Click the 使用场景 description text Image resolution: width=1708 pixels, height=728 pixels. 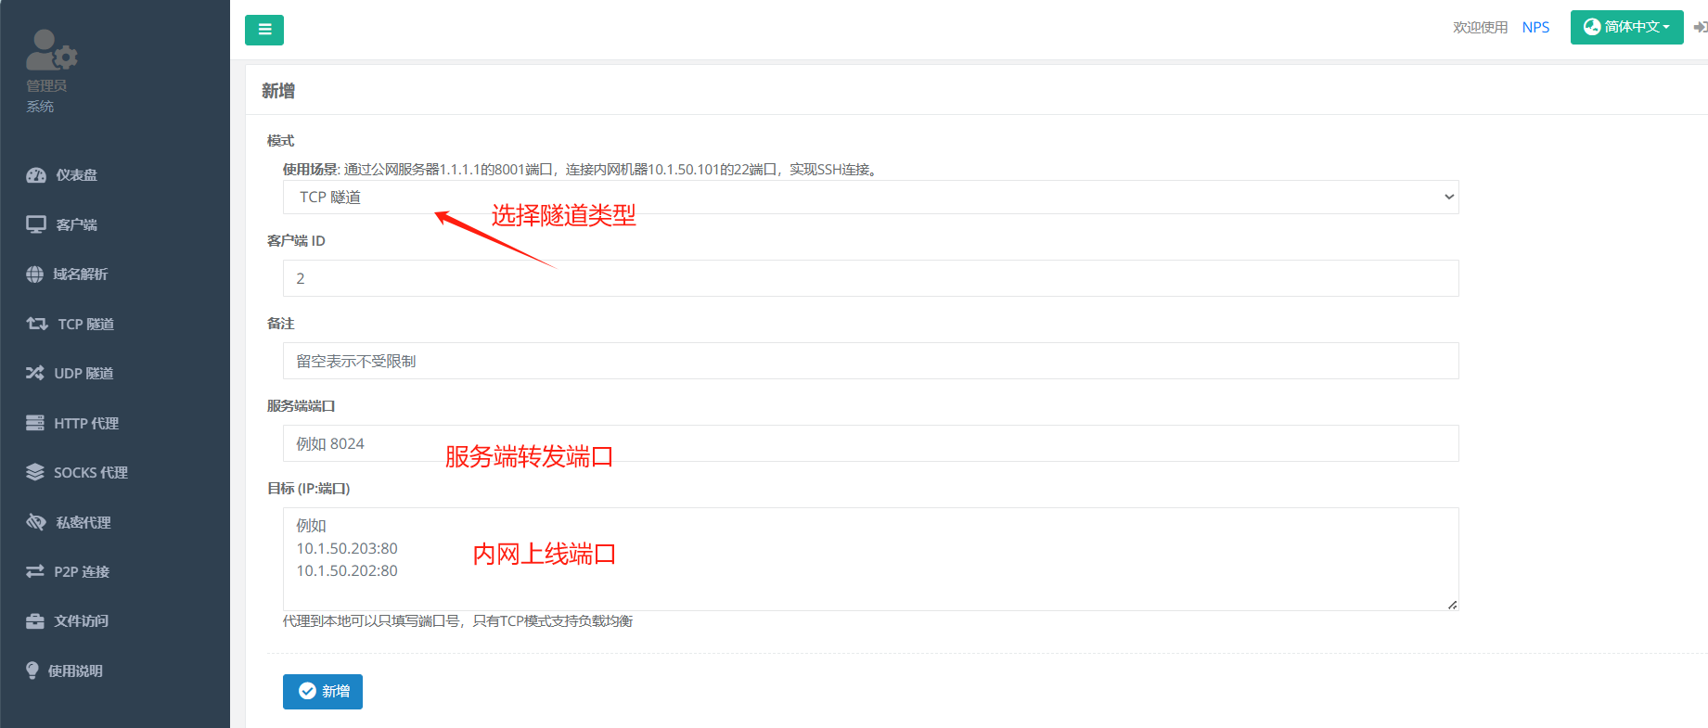click(581, 169)
